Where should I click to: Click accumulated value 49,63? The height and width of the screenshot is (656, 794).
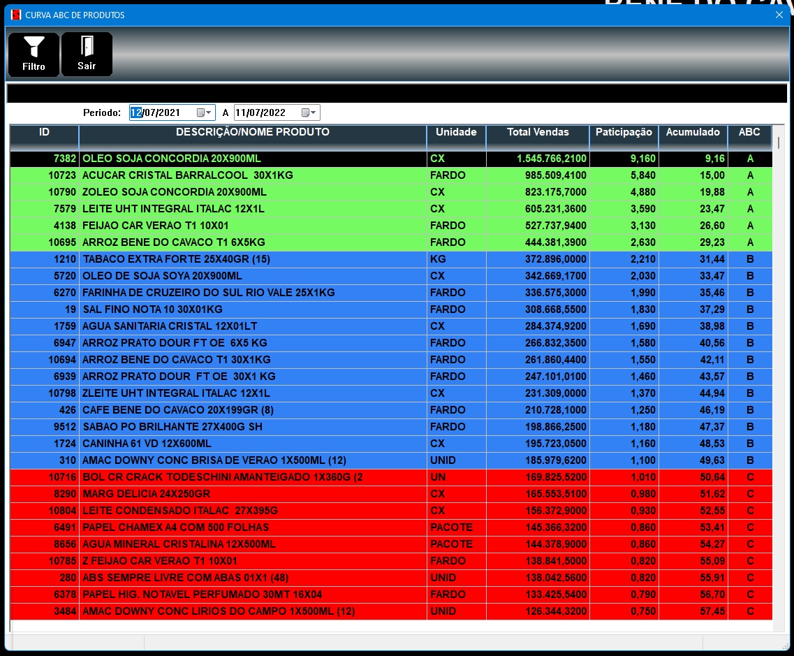point(712,460)
